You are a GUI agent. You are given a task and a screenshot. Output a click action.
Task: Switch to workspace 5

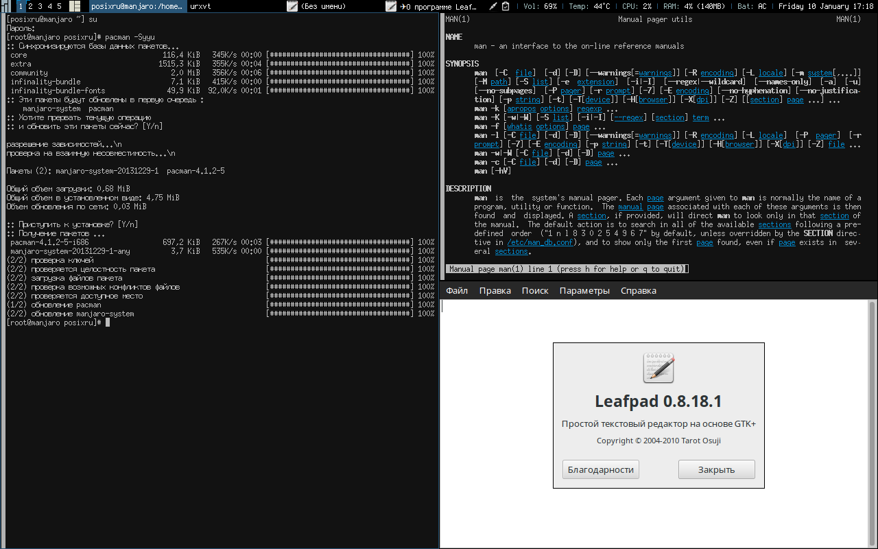(x=59, y=6)
